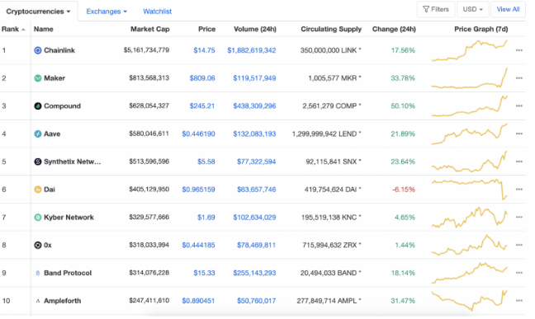
Task: Expand the Cryptocurrencies dropdown
Action: [38, 12]
